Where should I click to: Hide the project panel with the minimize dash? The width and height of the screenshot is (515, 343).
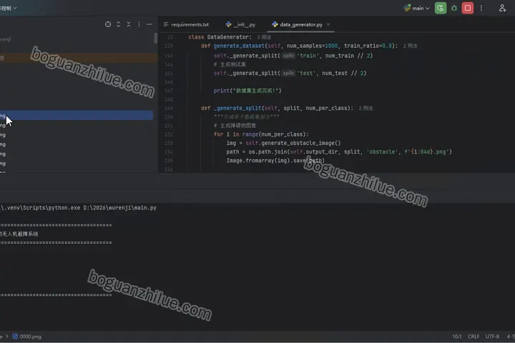coord(149,24)
